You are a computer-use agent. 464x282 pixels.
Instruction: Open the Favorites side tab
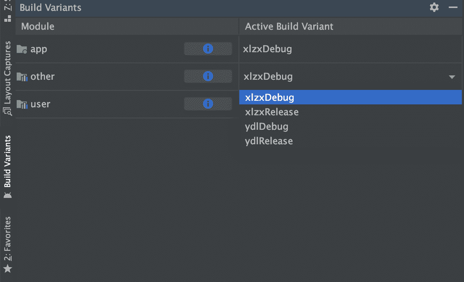(x=7, y=244)
